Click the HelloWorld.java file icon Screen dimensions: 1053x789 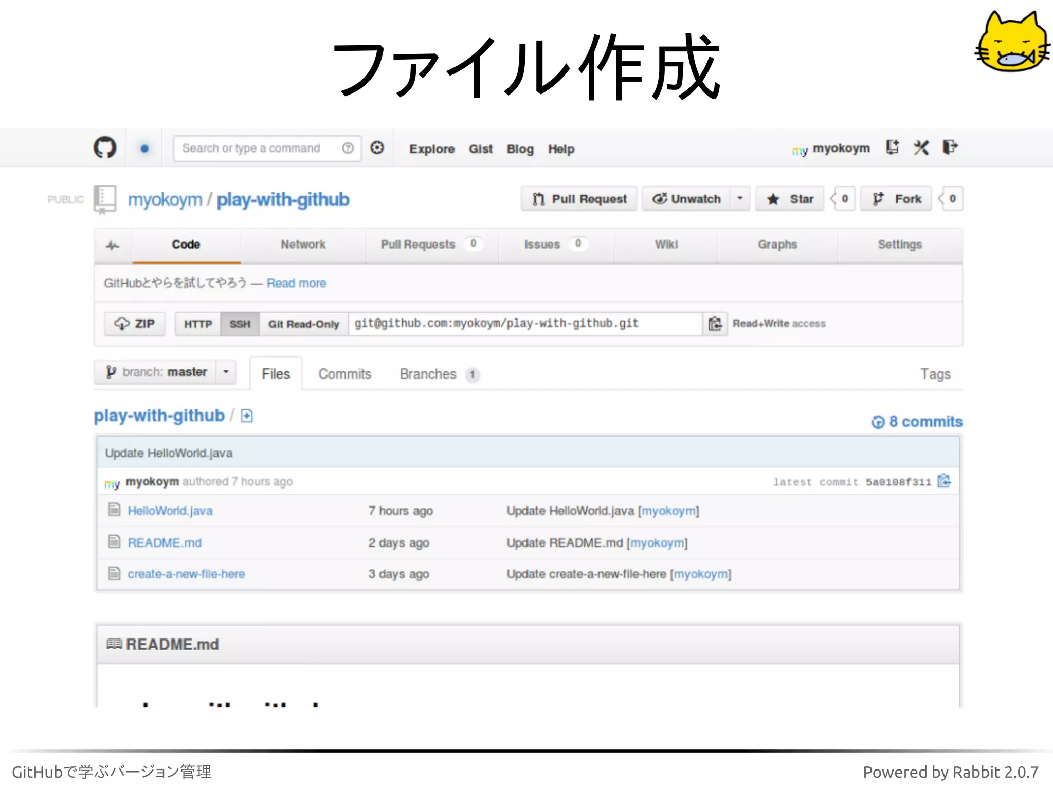click(x=114, y=510)
